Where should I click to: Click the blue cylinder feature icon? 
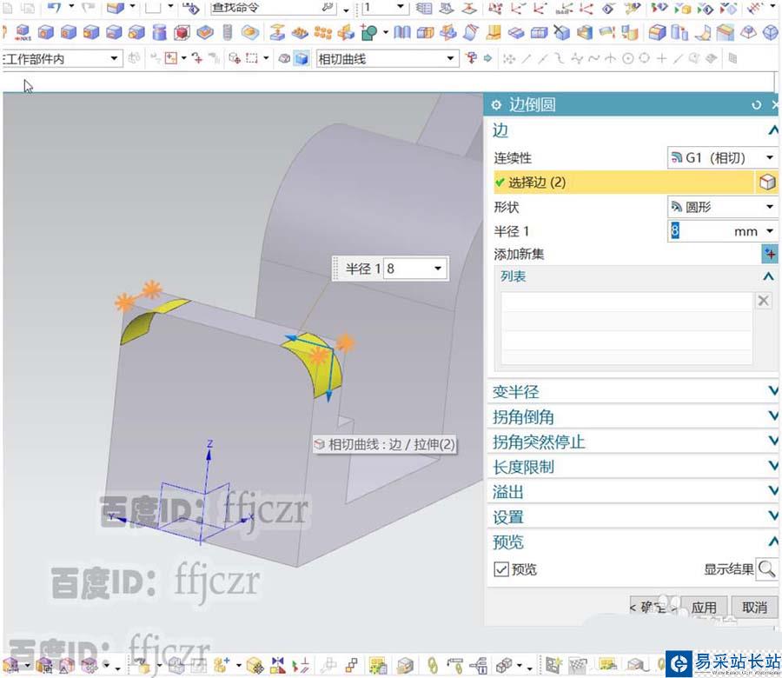tap(159, 32)
